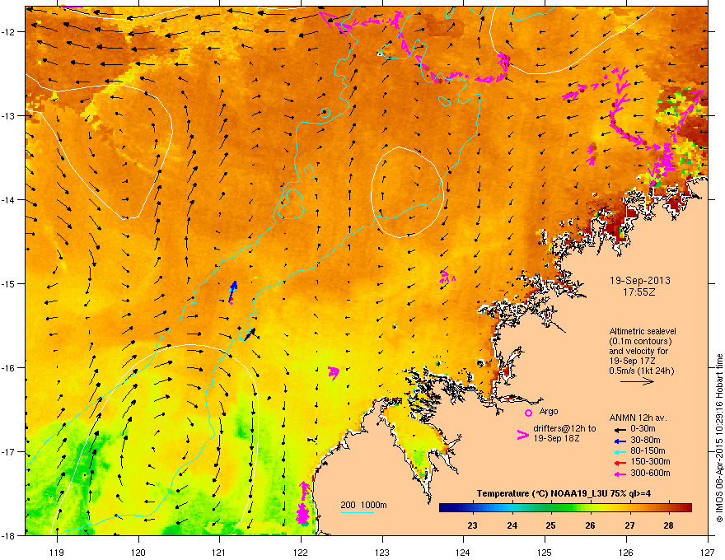Click the colorbar tick label 24
Screen dimensions: 725x560
coord(512,525)
